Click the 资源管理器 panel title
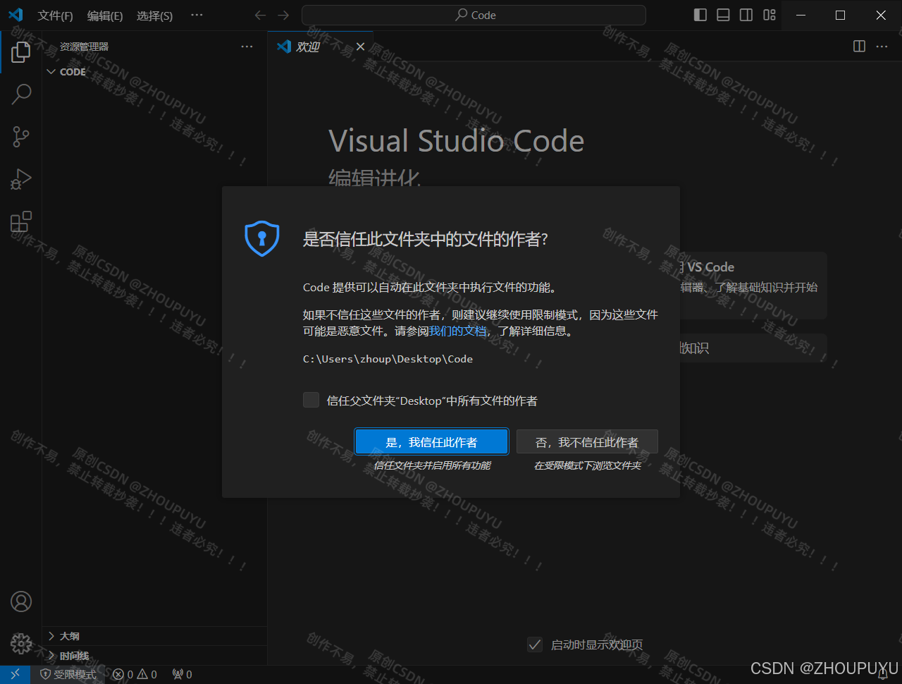The height and width of the screenshot is (684, 902). (x=84, y=47)
